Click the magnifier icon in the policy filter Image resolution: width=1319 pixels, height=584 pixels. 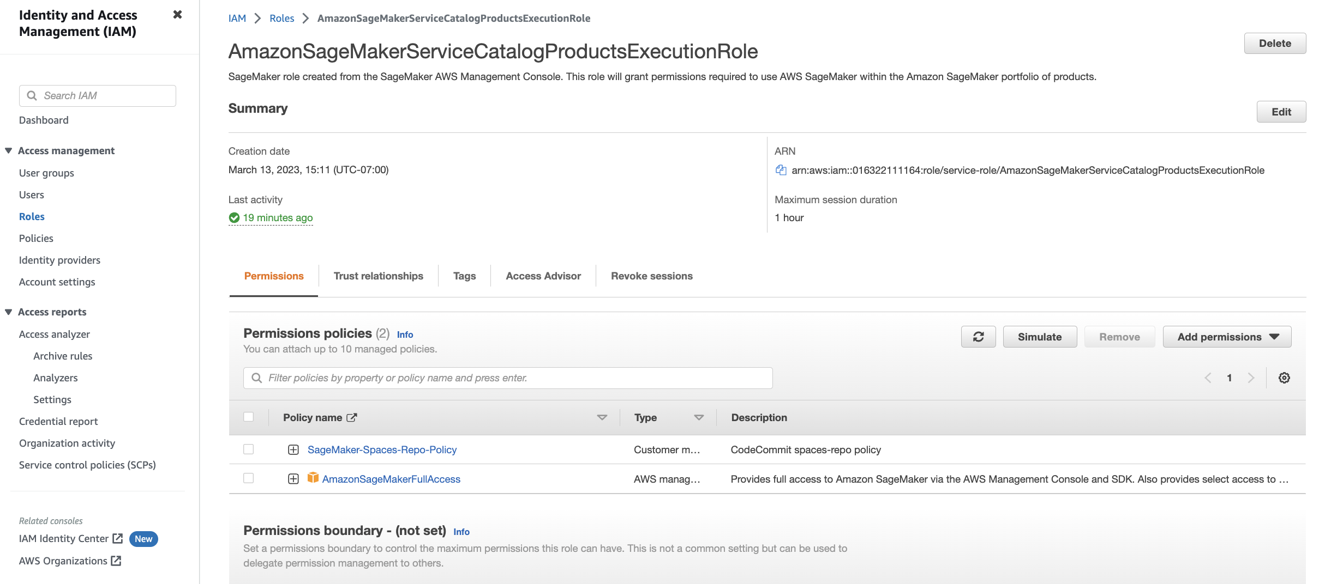pyautogui.click(x=256, y=378)
